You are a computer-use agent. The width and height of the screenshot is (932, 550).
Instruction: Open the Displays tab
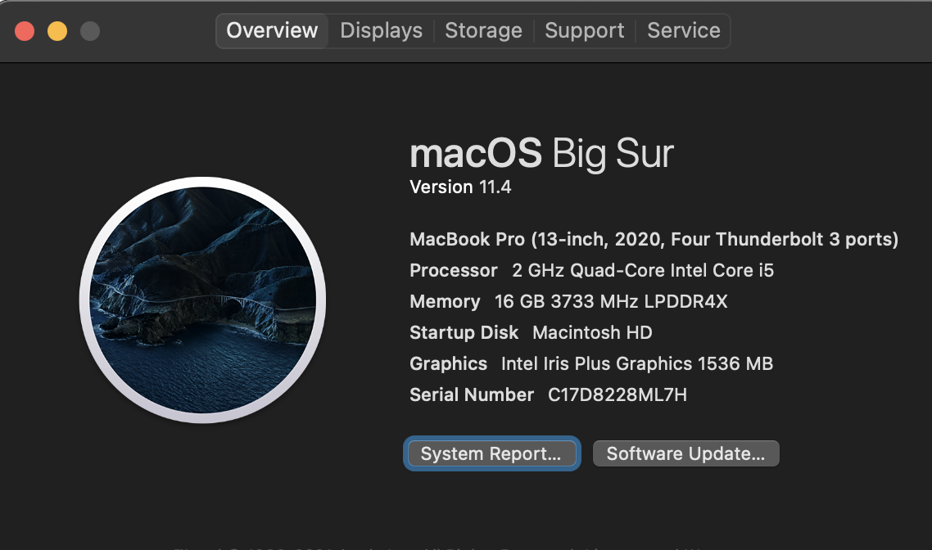click(381, 31)
